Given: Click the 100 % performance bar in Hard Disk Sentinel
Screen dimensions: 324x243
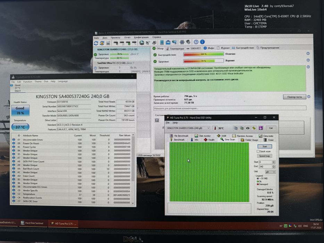Looking at the screenshot, I should (203, 54).
